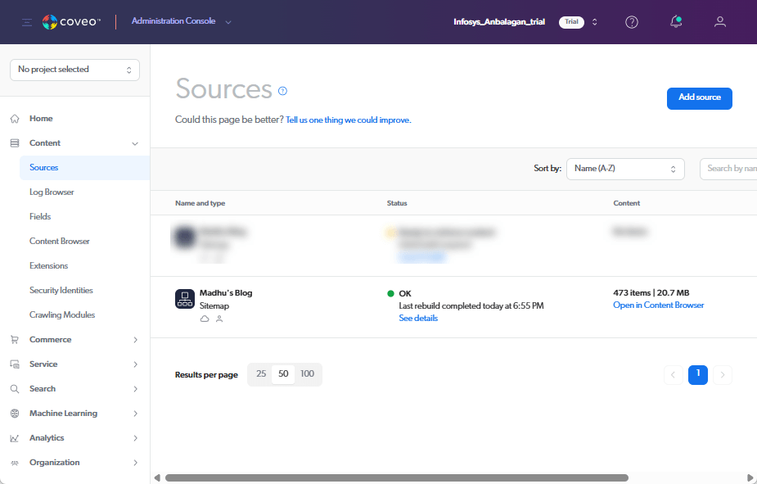Open the Sort by Name (A-Z) dropdown
The width and height of the screenshot is (757, 484).
click(625, 169)
